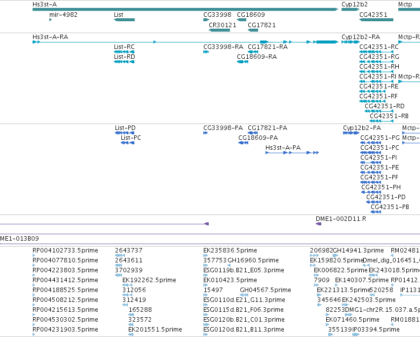Select the CG42351-PF protein label
The image size is (420, 337).
click(380, 178)
